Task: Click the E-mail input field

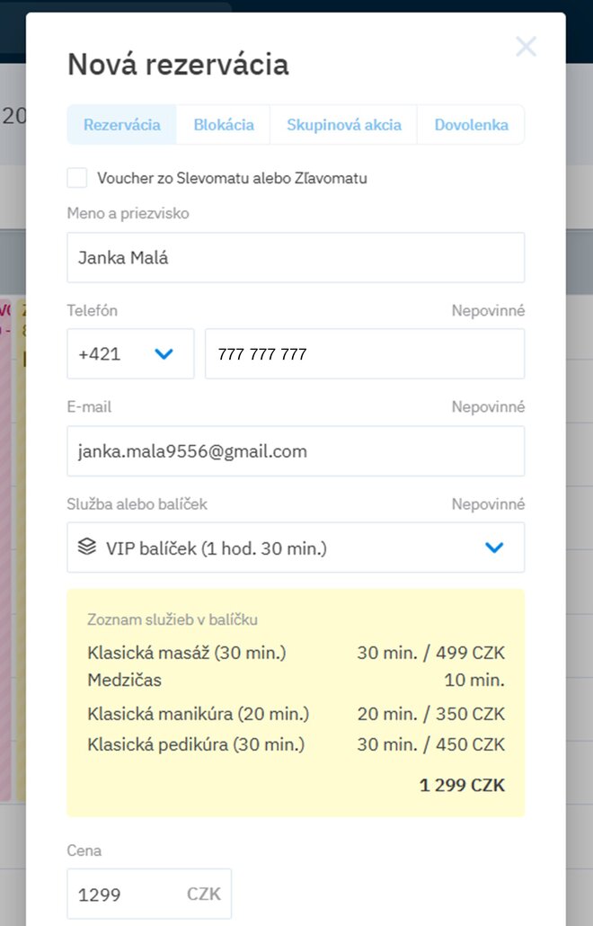Action: click(x=296, y=451)
